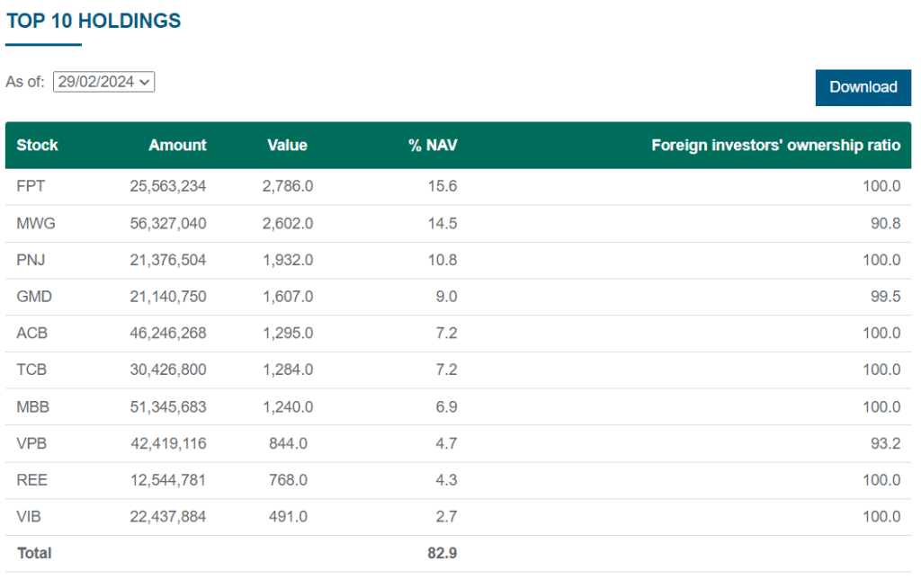Click the Total row label
The width and height of the screenshot is (921, 588).
tap(34, 553)
